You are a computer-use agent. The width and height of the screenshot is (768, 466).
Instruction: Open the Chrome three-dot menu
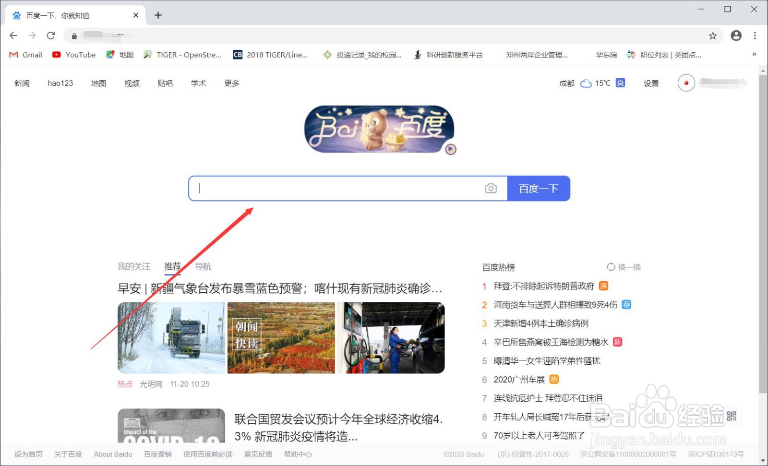755,36
